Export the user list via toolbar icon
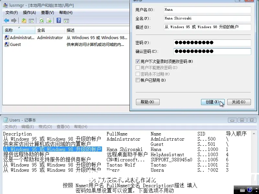This screenshot has width=259, height=194. tap(49, 21)
